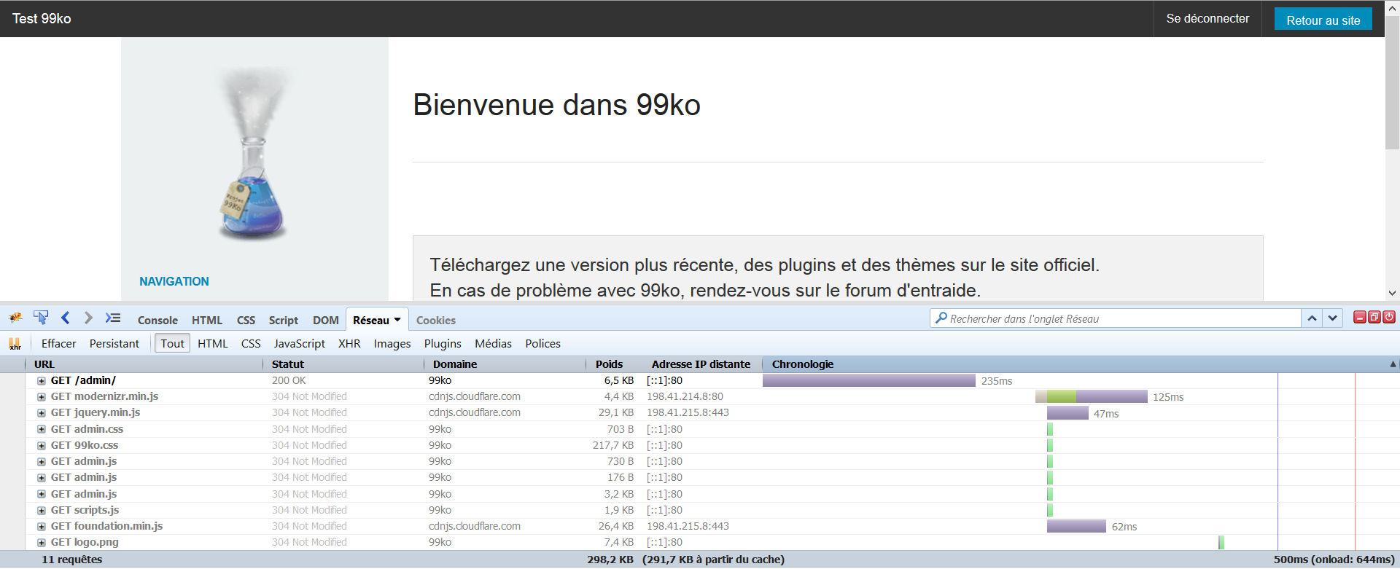1400x569 pixels.
Task: Clear requests with Effacer button
Action: pos(58,343)
